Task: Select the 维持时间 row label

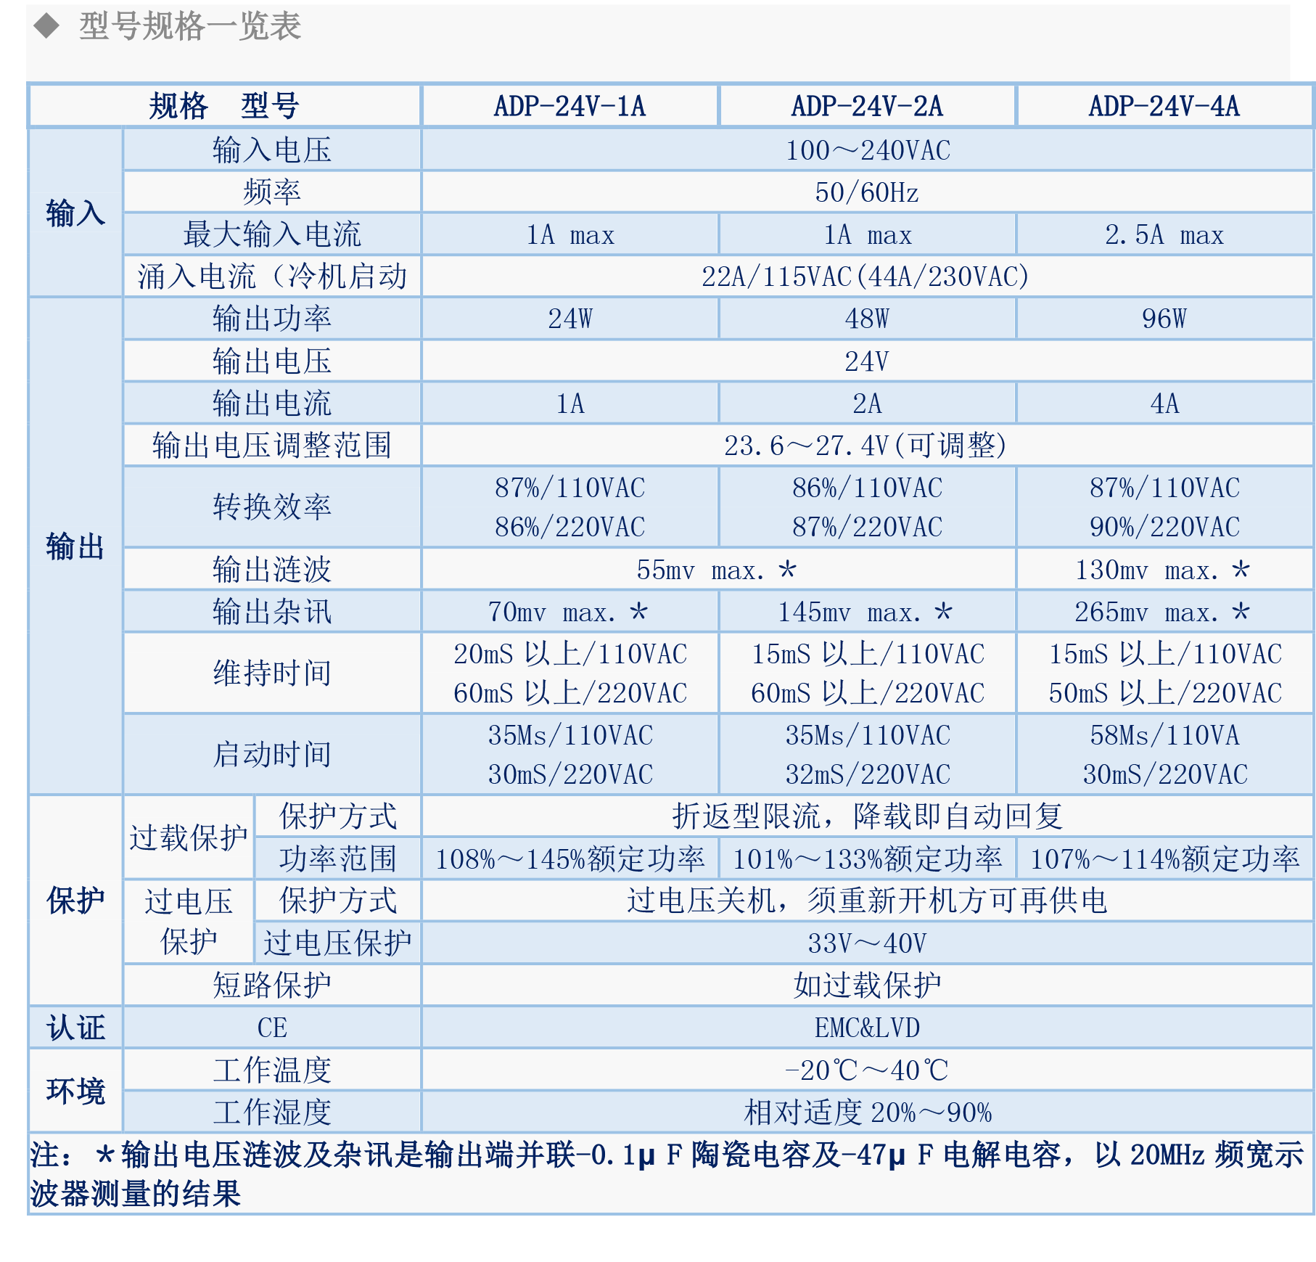Action: coord(272,673)
